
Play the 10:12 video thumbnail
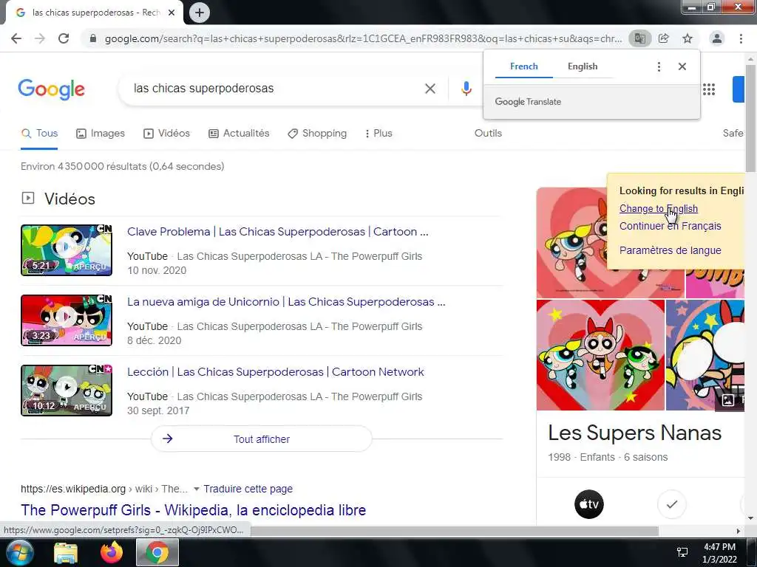tap(67, 391)
